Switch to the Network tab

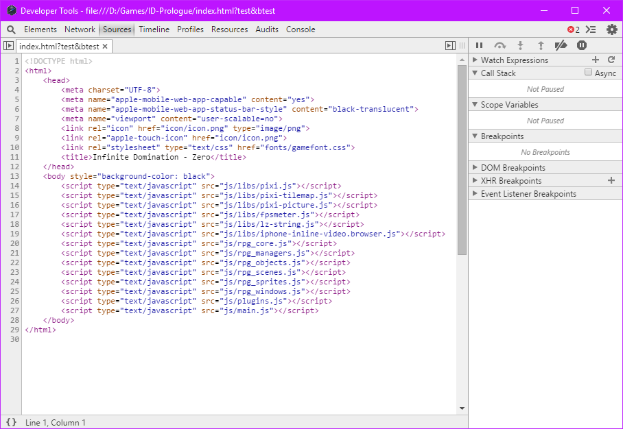pyautogui.click(x=80, y=29)
